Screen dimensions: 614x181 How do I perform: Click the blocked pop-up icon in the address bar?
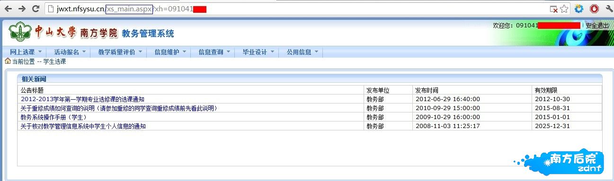click(553, 9)
